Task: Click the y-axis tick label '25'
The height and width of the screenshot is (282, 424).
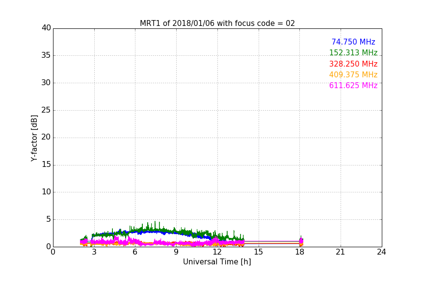Action: point(46,110)
